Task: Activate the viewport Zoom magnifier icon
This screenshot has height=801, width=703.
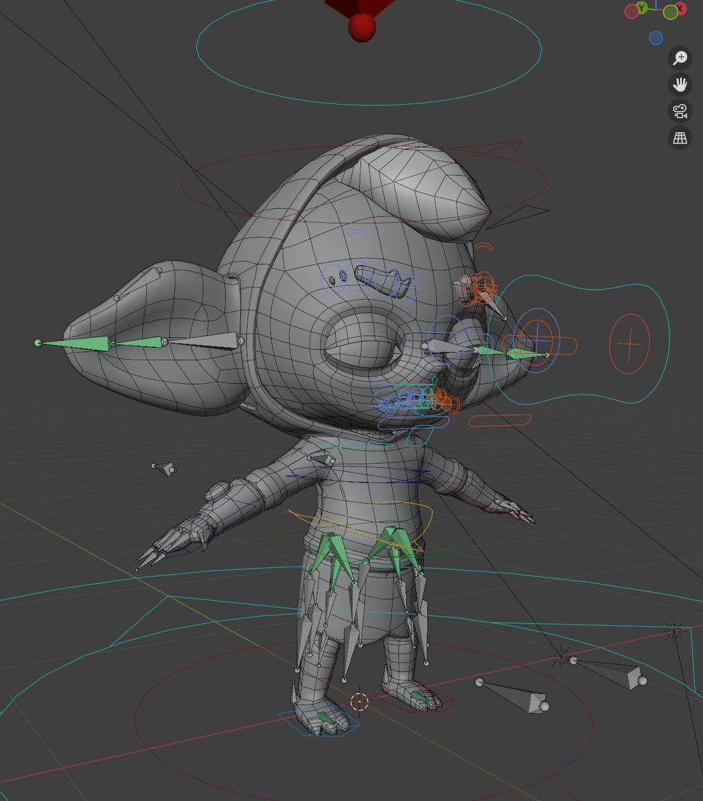Action: click(x=679, y=57)
